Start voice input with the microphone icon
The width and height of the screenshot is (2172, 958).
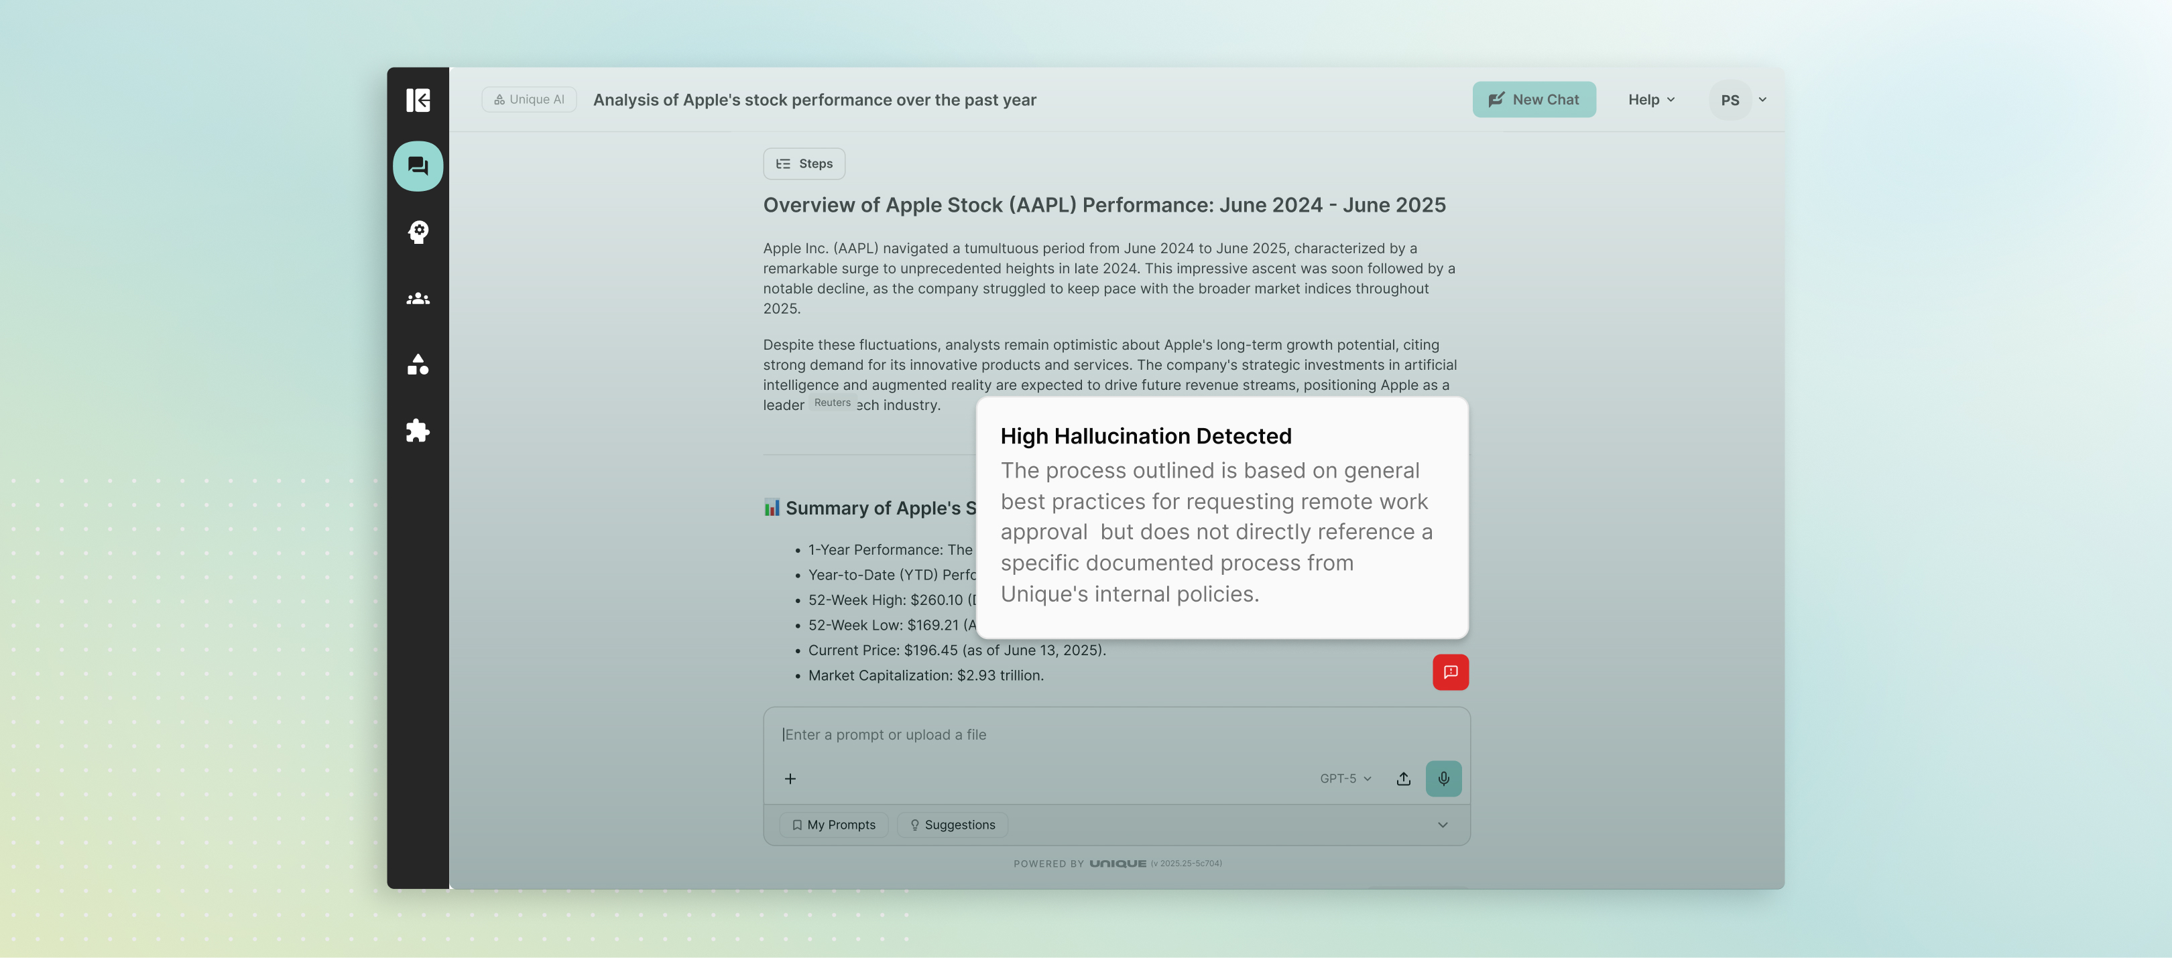[x=1443, y=778]
